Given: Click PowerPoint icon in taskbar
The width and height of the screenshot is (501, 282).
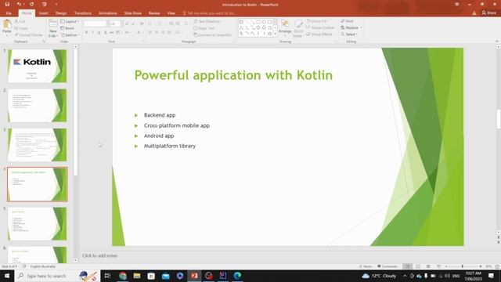Looking at the screenshot, I should (x=194, y=276).
